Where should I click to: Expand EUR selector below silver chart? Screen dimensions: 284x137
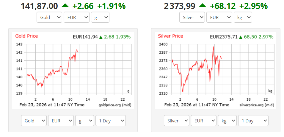[204, 121]
